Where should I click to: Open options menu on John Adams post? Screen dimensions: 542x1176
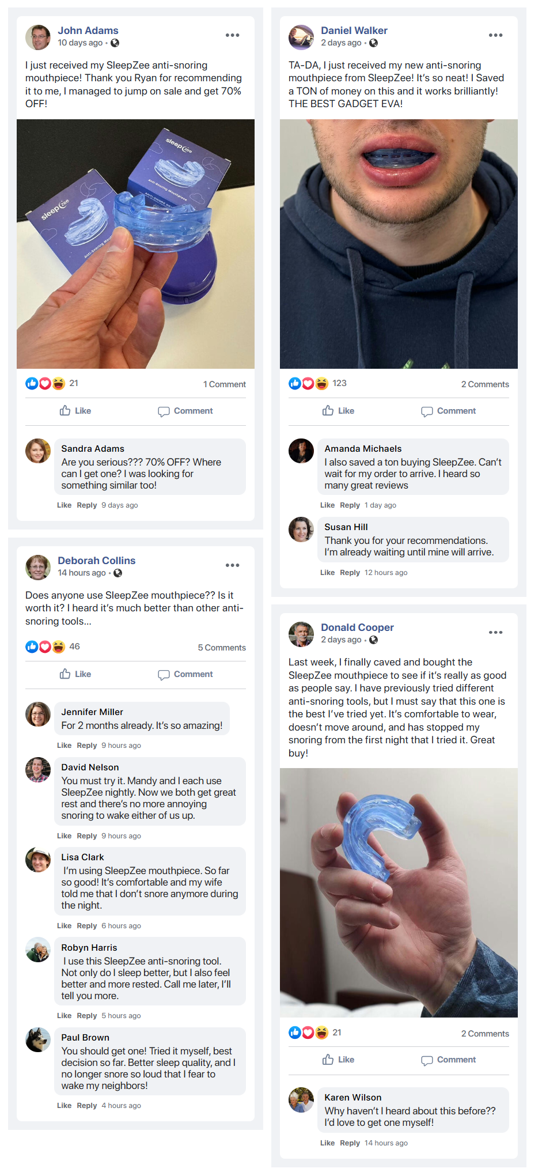point(232,35)
